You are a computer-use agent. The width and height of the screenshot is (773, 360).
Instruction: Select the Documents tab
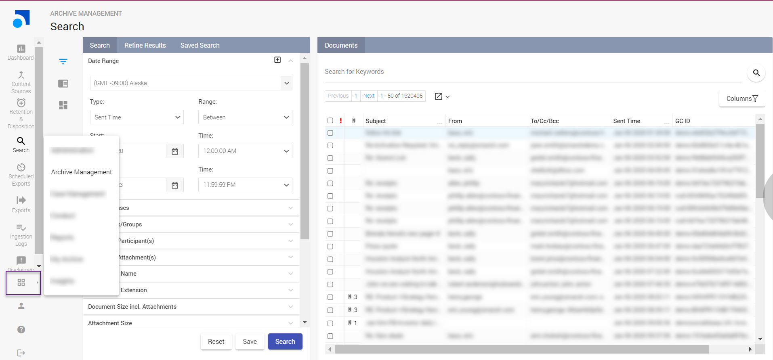point(341,45)
